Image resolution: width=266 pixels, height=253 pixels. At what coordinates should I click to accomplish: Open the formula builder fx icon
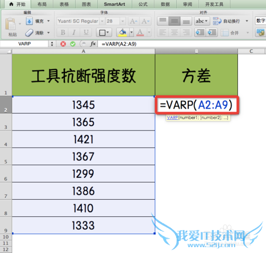(93, 44)
